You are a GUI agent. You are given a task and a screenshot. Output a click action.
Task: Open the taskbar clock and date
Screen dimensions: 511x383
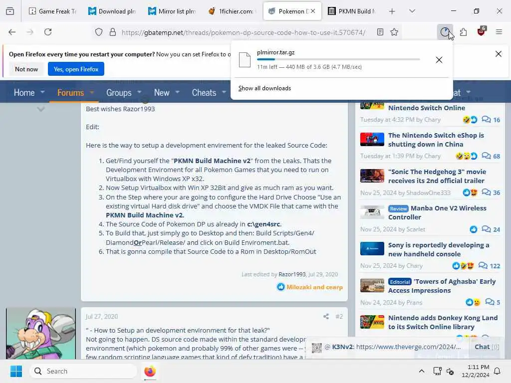click(476, 371)
